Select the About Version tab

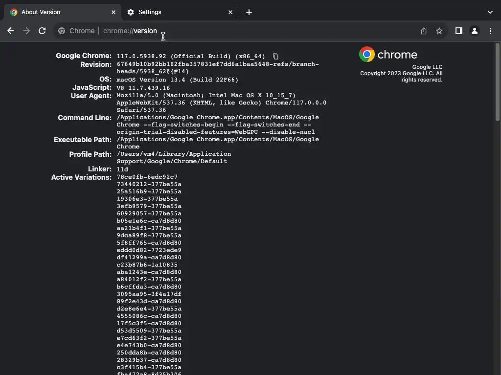tap(62, 12)
